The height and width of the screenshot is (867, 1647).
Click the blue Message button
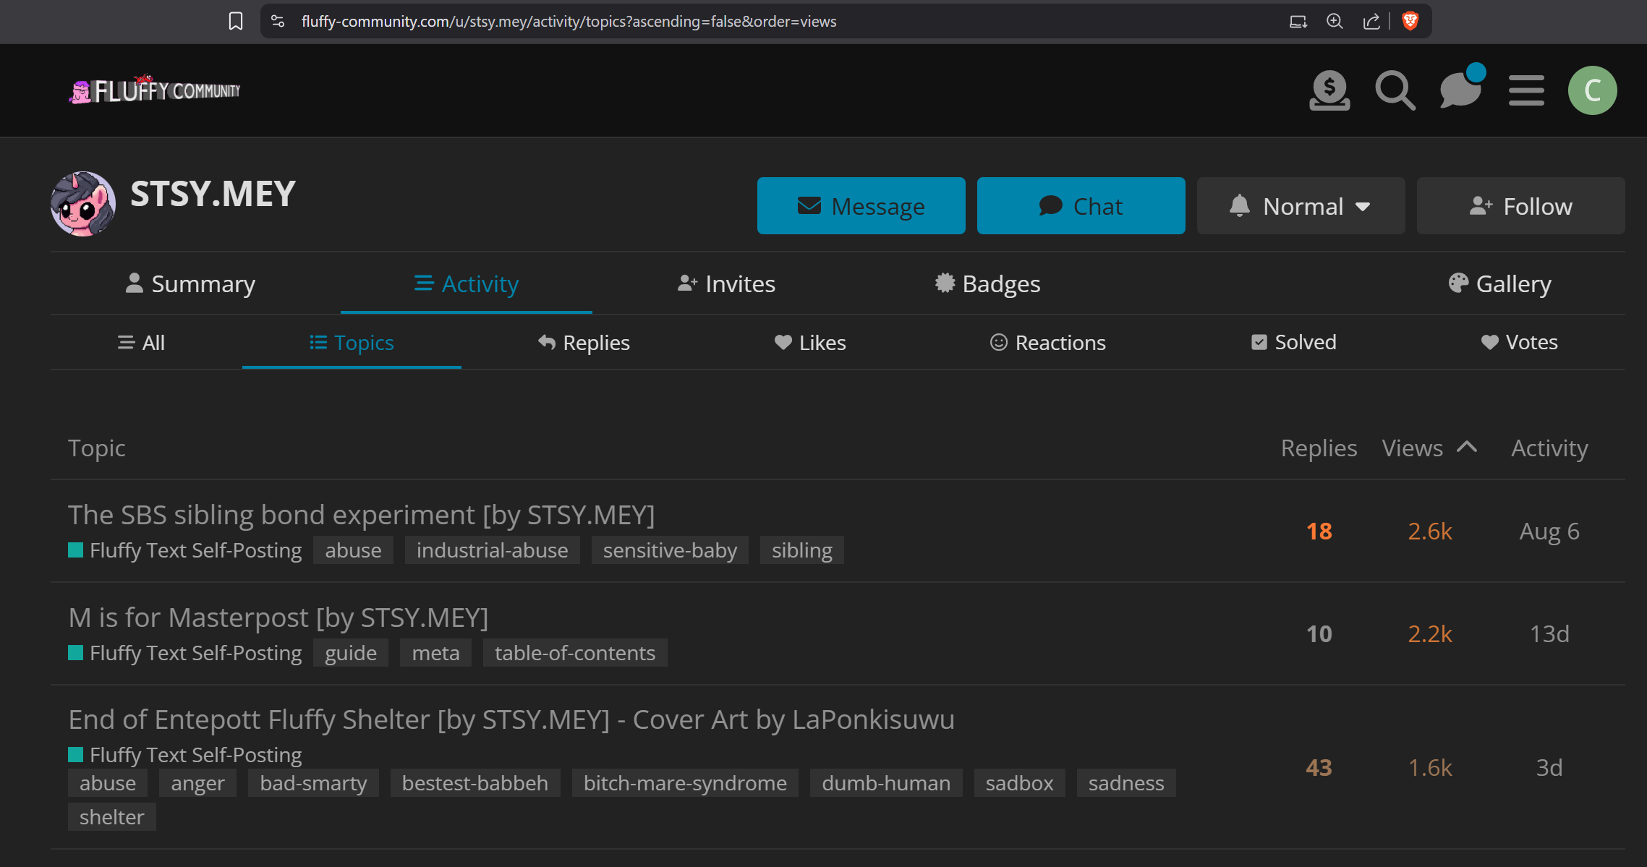point(861,206)
